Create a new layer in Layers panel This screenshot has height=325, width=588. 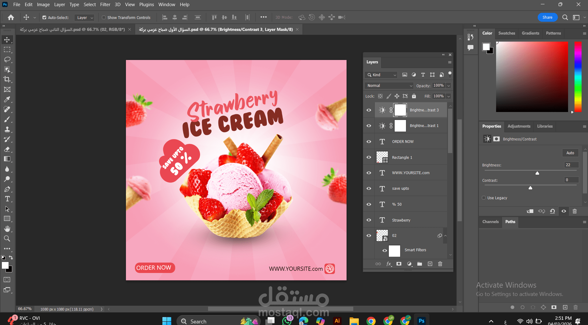pyautogui.click(x=430, y=264)
